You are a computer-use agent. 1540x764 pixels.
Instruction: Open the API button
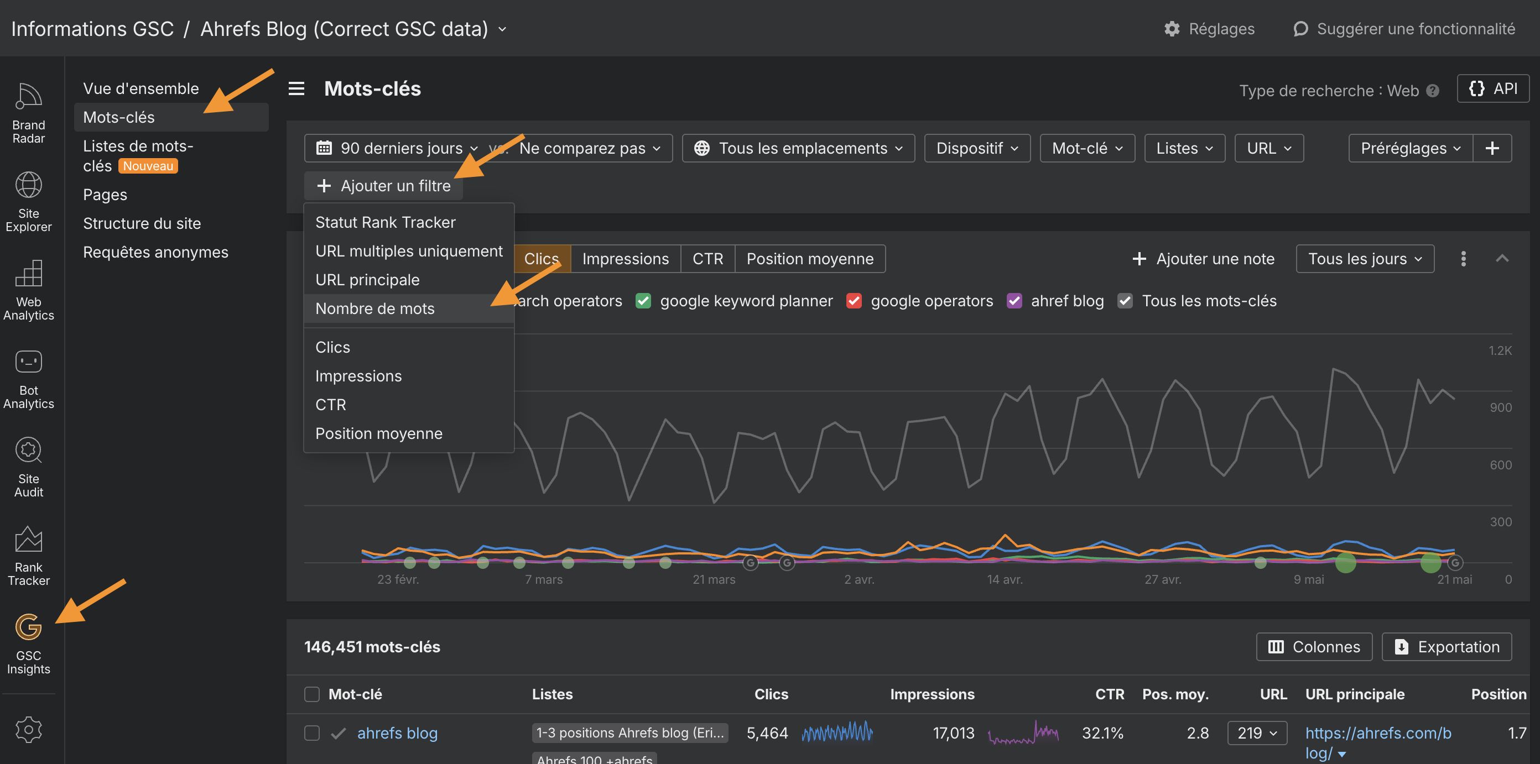[1493, 88]
